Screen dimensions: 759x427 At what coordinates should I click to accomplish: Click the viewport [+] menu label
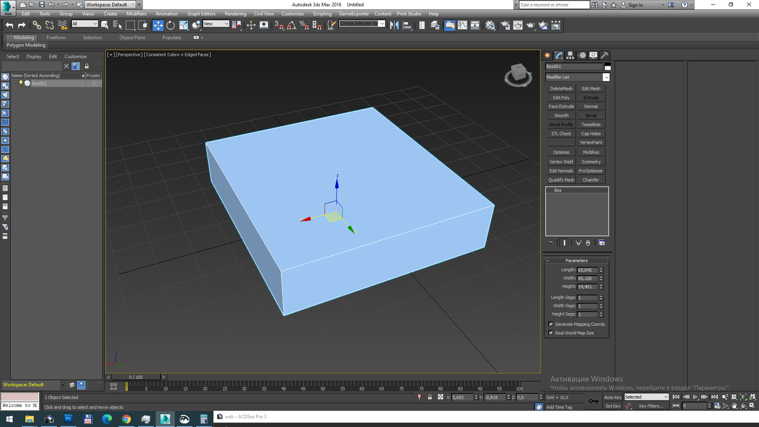point(111,54)
